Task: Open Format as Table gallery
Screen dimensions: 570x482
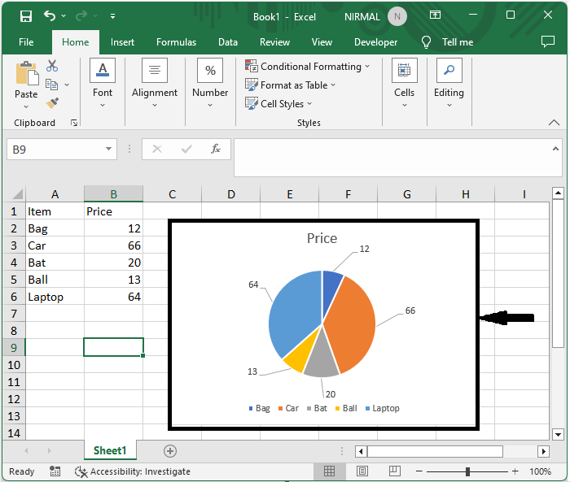Action: pyautogui.click(x=290, y=85)
